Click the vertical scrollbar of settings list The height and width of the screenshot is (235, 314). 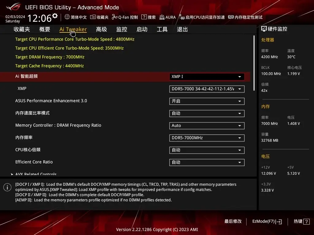[x=254, y=63]
